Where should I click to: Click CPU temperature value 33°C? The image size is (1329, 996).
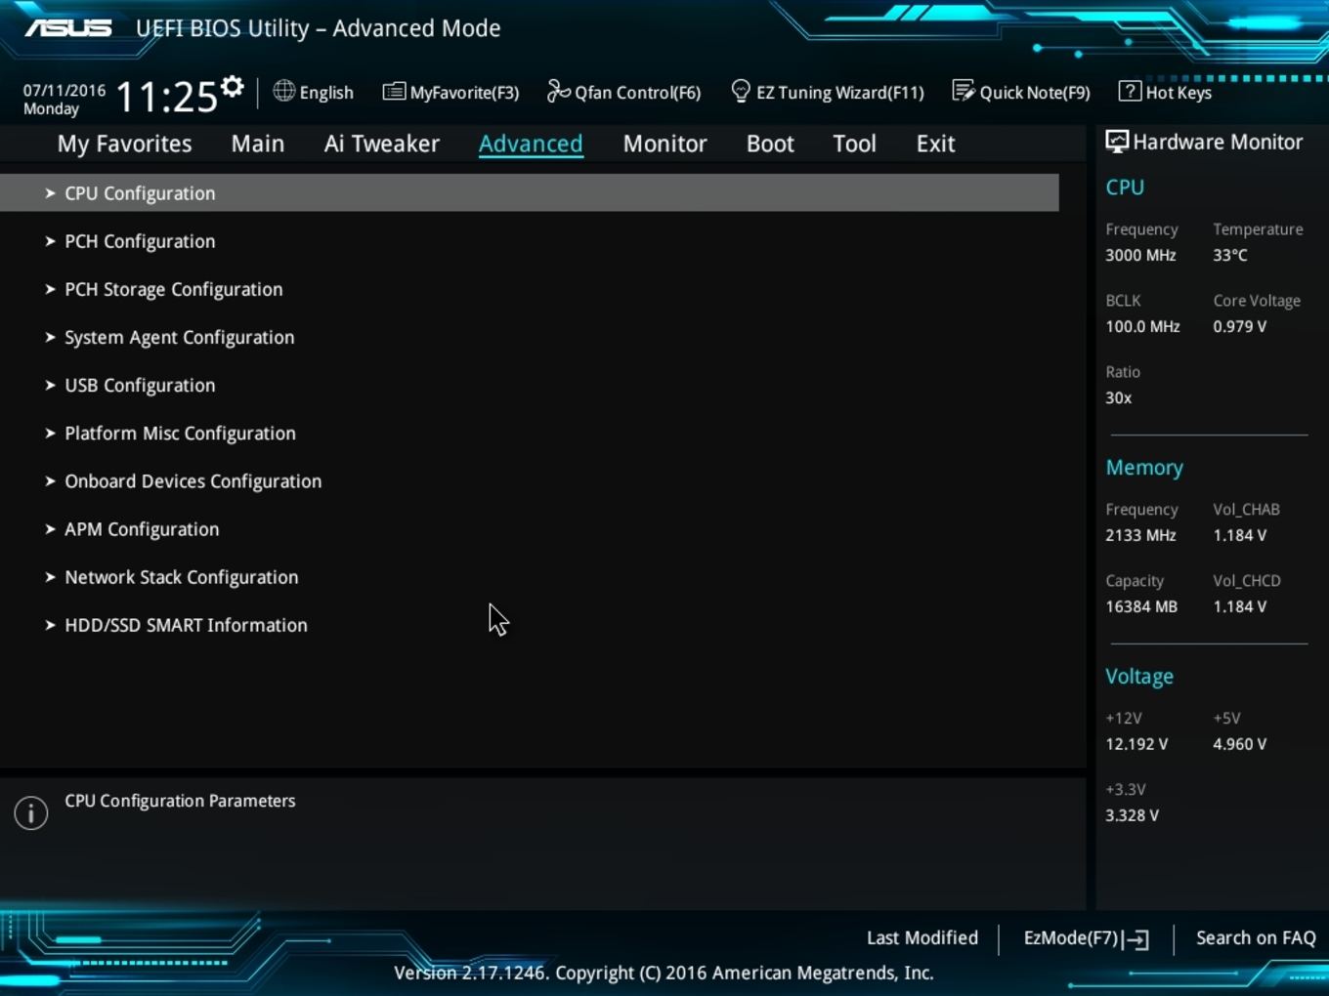pyautogui.click(x=1230, y=255)
